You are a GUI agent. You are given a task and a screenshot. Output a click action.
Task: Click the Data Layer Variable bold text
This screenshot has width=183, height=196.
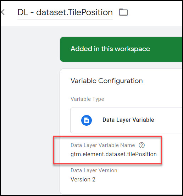click(128, 120)
